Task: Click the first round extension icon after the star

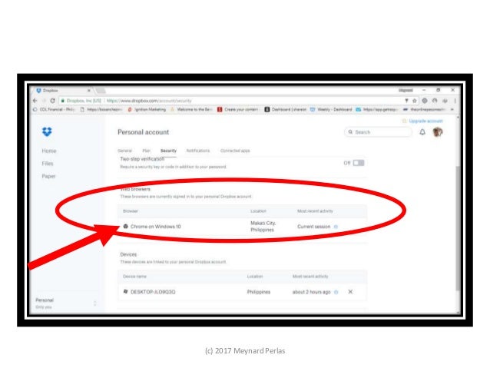Action: (425, 101)
